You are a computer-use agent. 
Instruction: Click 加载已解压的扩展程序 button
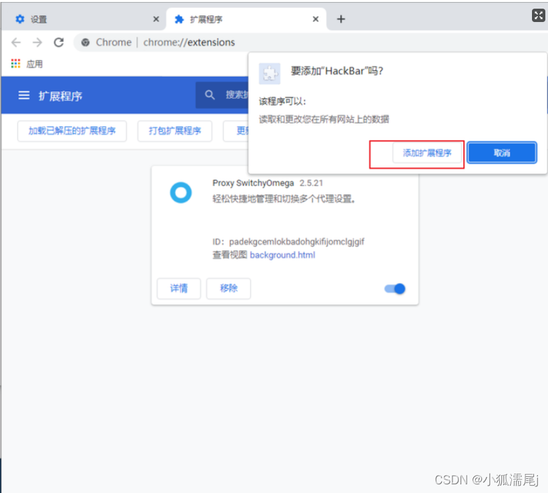coord(72,131)
